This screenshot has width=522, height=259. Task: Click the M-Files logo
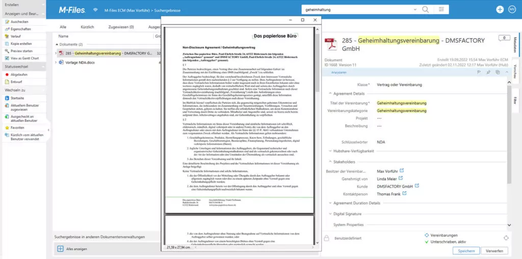point(72,10)
